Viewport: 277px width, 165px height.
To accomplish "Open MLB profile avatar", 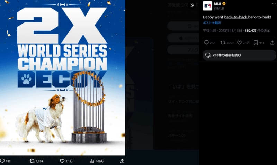I will coord(207,6).
